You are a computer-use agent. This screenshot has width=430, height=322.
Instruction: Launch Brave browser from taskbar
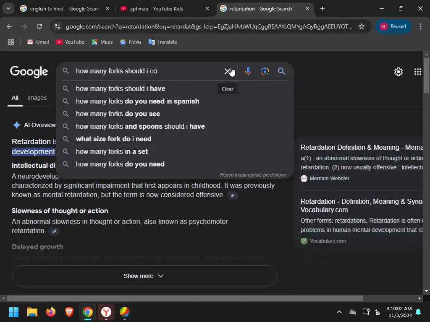(69, 312)
